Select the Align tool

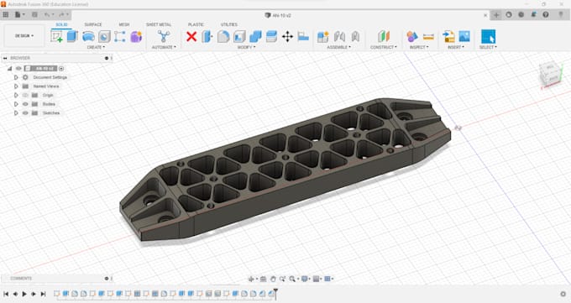click(x=303, y=36)
